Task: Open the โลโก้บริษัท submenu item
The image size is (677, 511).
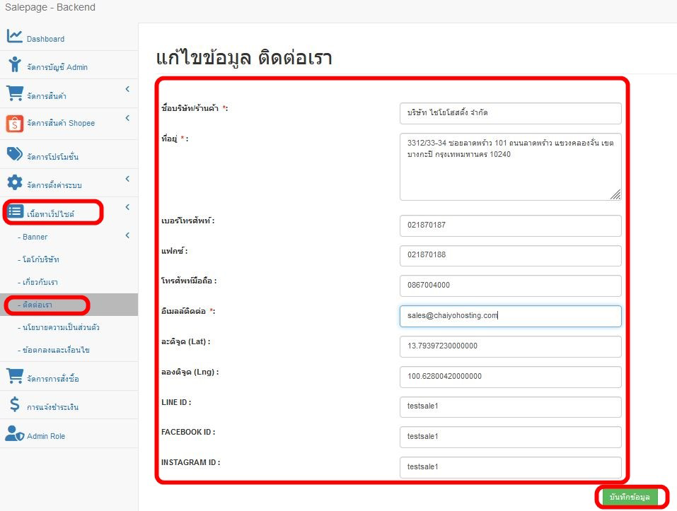Action: [x=40, y=259]
